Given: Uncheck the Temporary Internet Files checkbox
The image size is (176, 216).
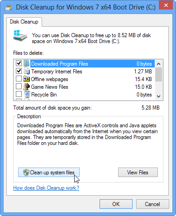Looking at the screenshot, I should 19,71.
